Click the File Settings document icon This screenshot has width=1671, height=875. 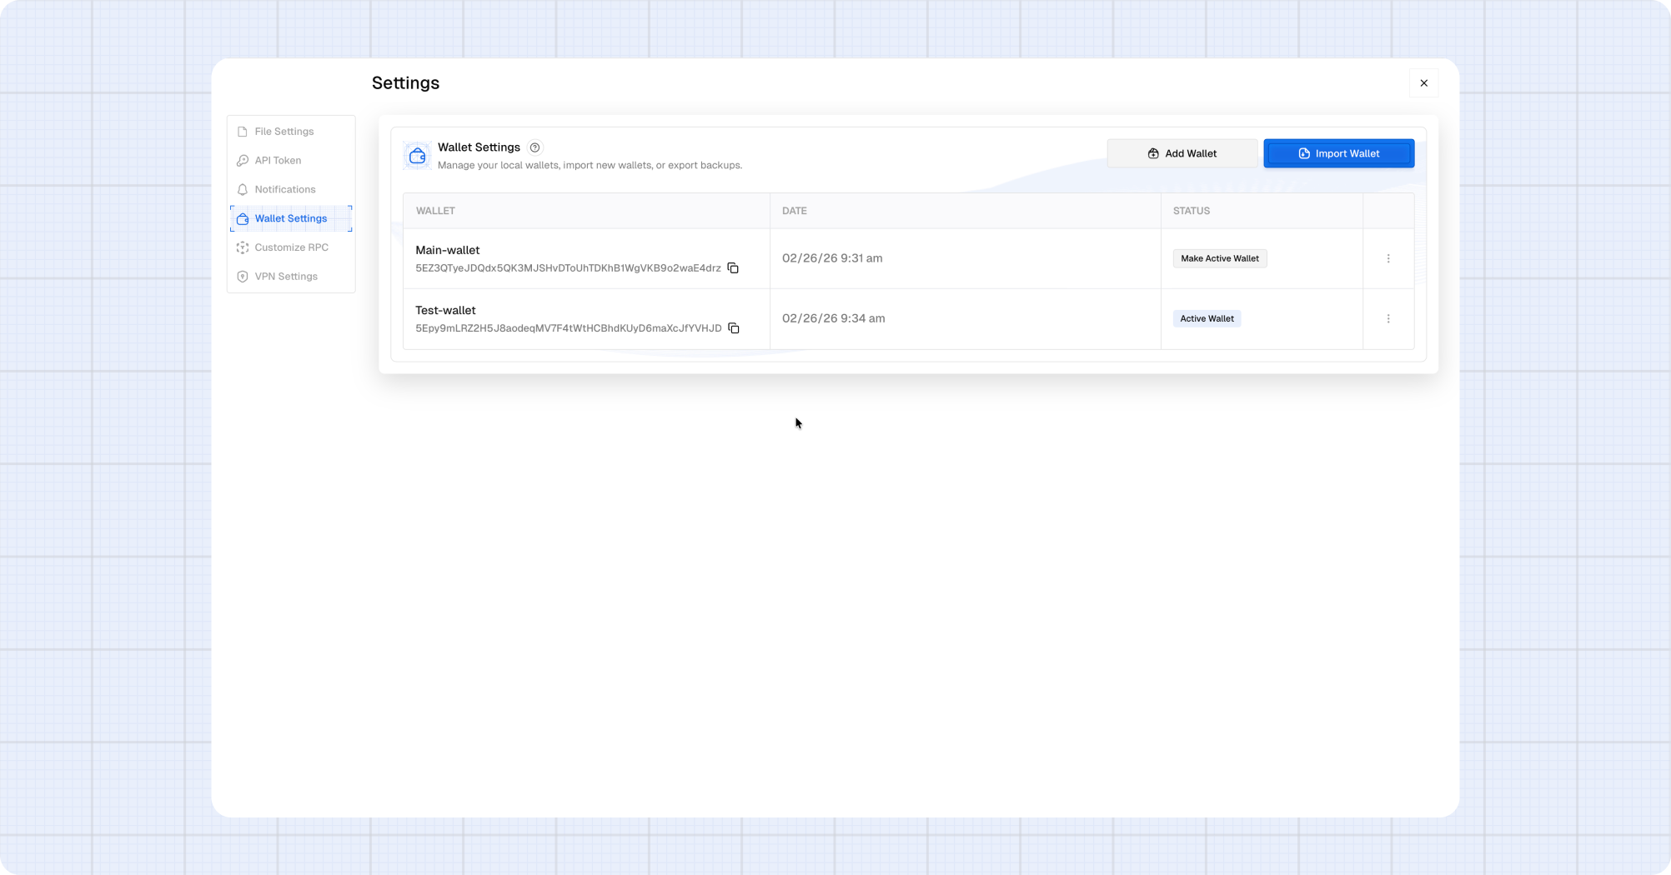243,132
